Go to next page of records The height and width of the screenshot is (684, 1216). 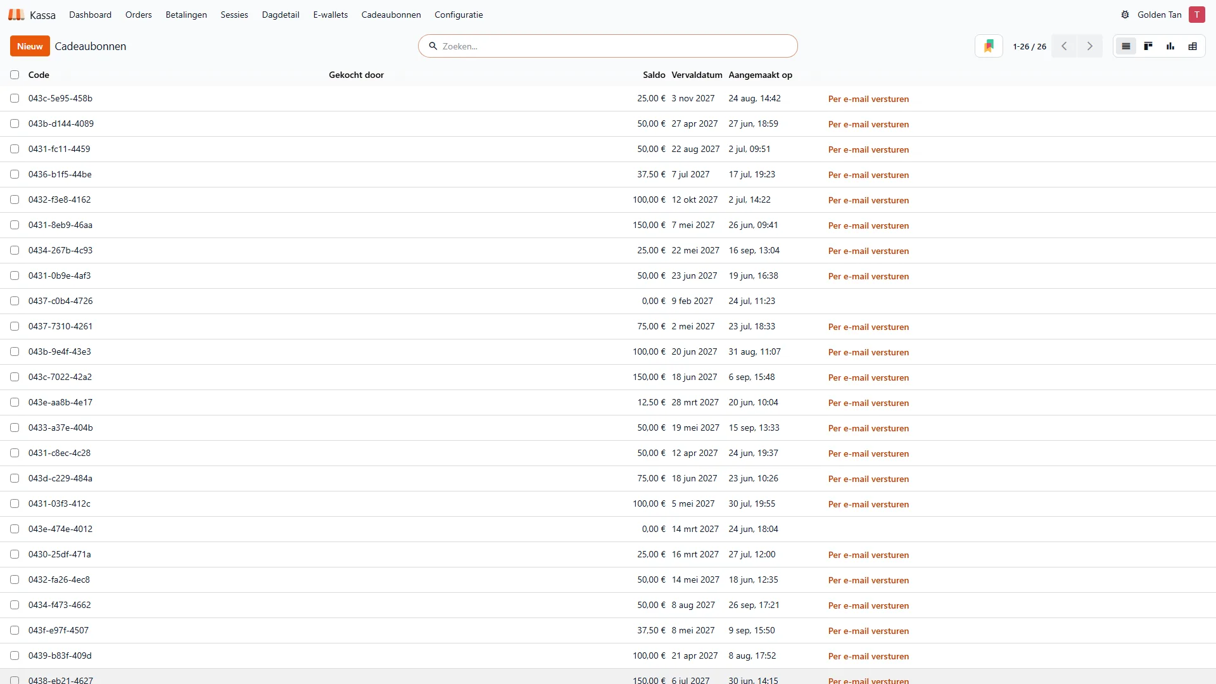coord(1089,46)
